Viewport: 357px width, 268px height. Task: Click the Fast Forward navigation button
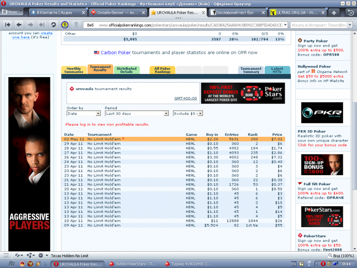point(42,25)
